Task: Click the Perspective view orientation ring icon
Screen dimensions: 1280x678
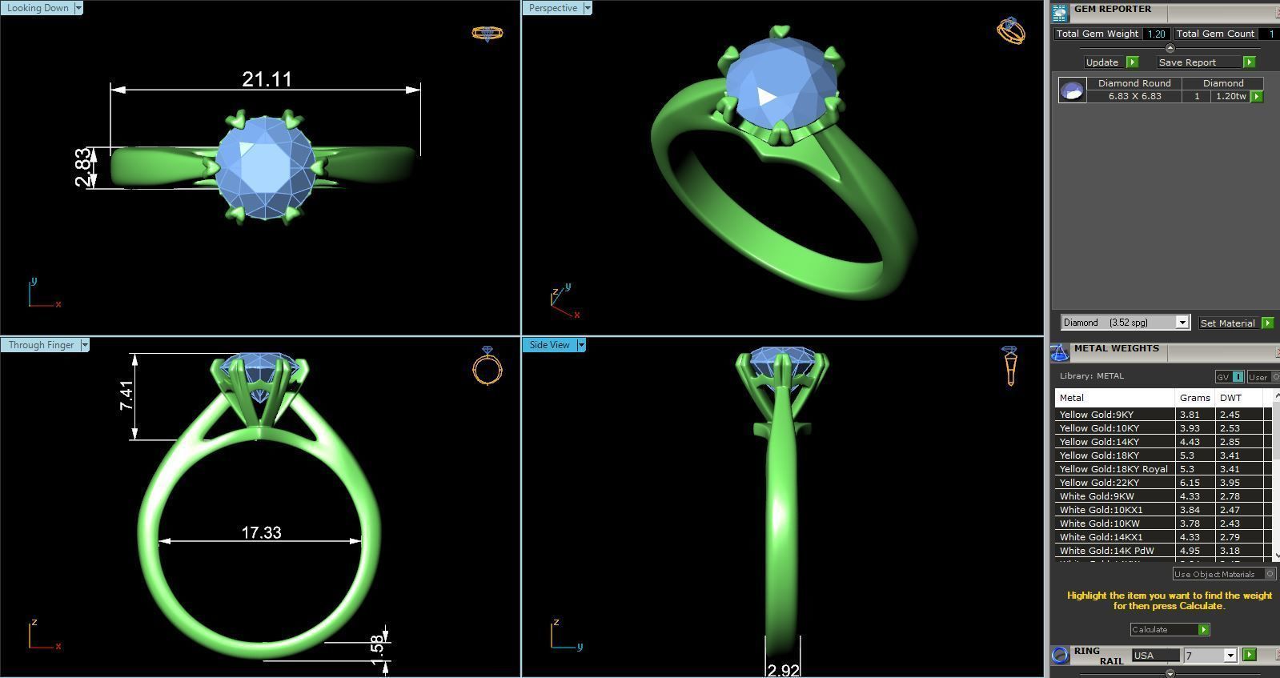Action: point(1011,30)
